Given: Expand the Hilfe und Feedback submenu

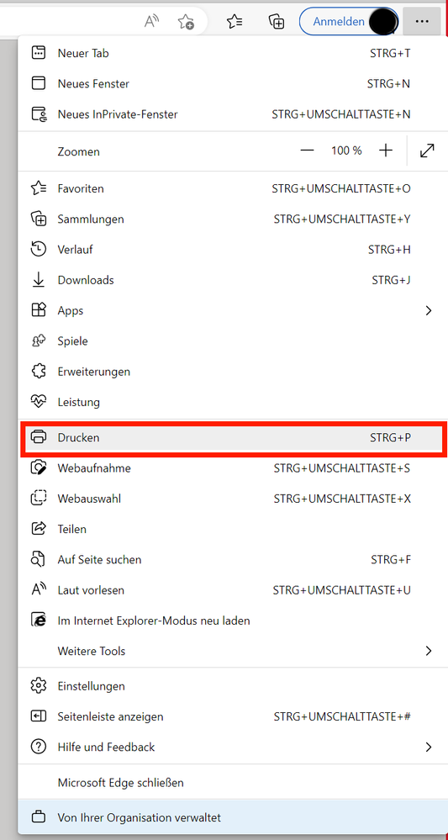Looking at the screenshot, I should pyautogui.click(x=233, y=747).
